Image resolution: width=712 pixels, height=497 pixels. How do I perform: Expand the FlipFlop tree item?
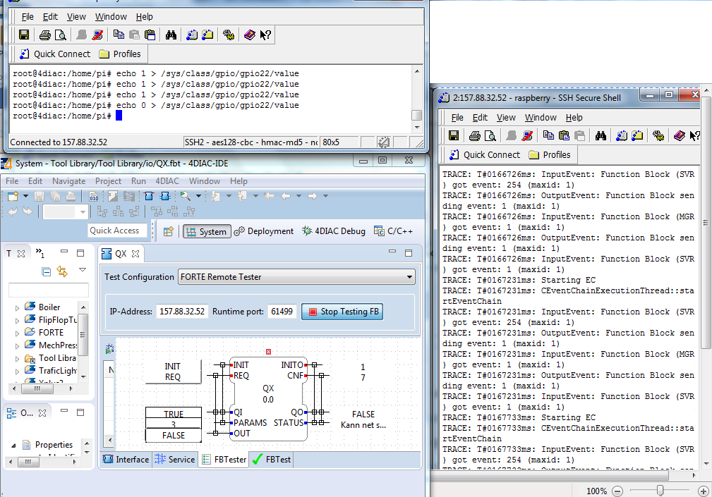[x=17, y=321]
